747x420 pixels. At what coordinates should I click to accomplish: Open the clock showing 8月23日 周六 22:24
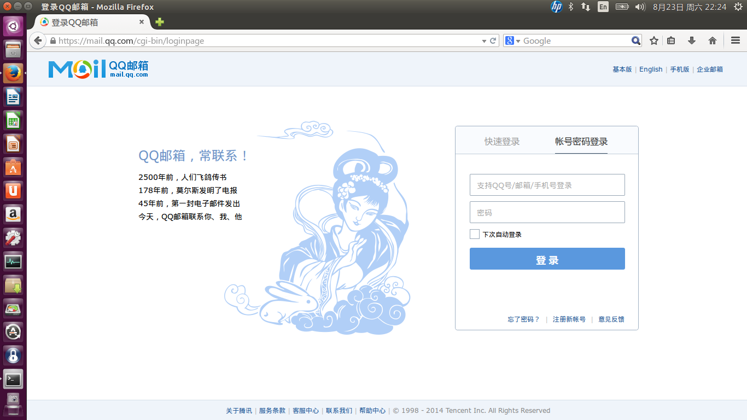(x=690, y=7)
